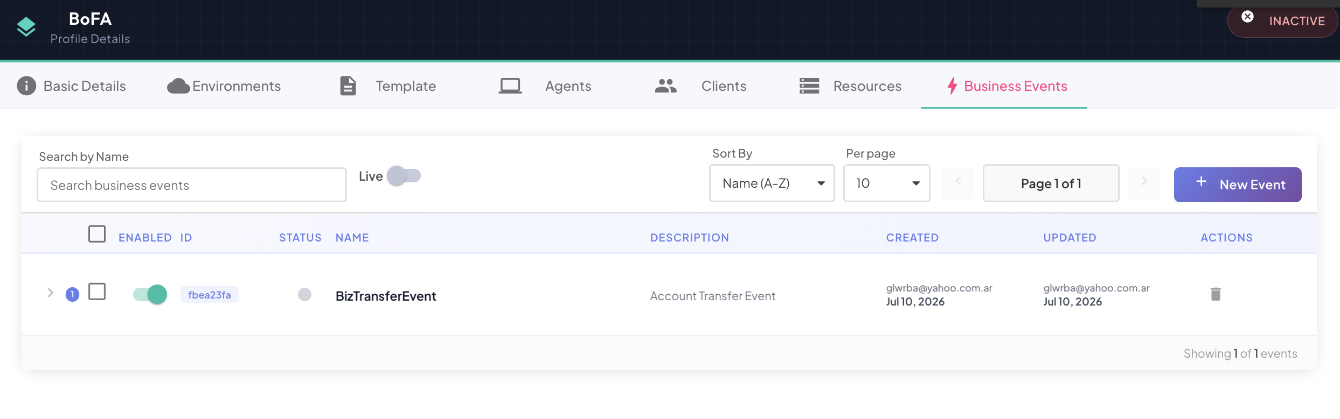This screenshot has width=1340, height=419.
Task: Click the NAME column header
Action: pos(352,238)
